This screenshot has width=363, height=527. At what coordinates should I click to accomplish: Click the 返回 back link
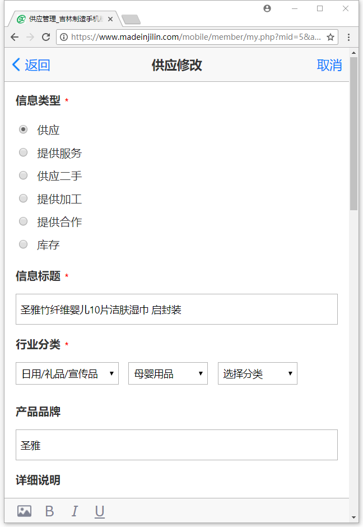31,65
